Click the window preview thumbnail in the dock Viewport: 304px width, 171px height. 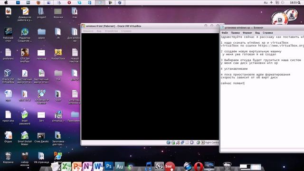pyautogui.click(x=250, y=167)
